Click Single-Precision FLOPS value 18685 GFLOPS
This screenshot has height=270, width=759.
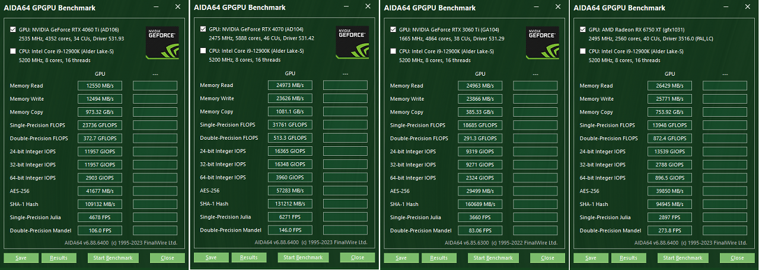pos(480,125)
